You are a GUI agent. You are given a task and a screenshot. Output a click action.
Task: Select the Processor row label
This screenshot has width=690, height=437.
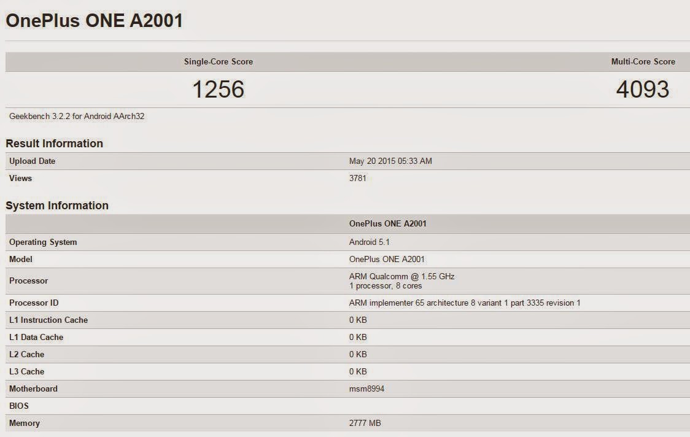tap(28, 280)
